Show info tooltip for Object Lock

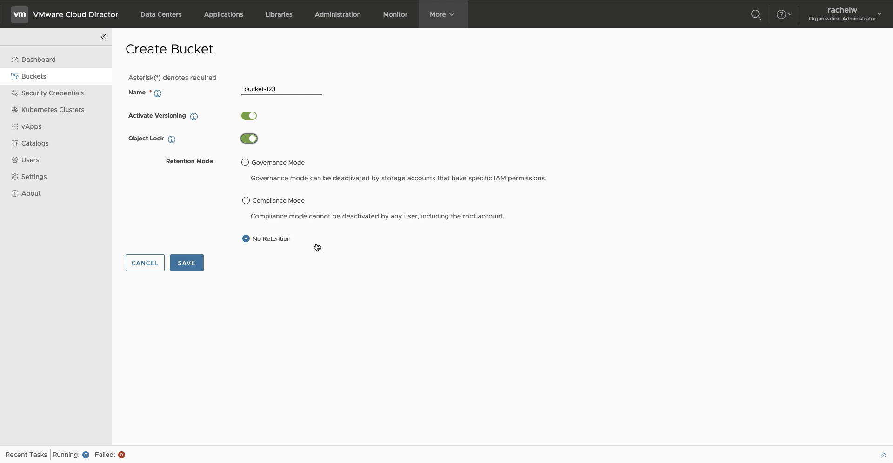[x=172, y=139]
